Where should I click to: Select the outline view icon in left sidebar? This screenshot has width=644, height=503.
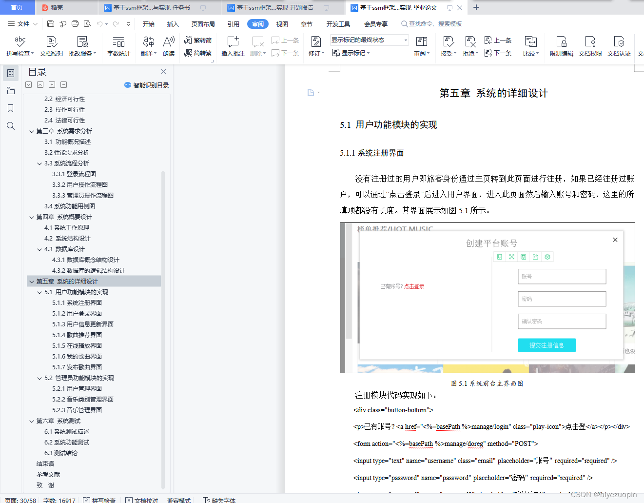click(11, 73)
